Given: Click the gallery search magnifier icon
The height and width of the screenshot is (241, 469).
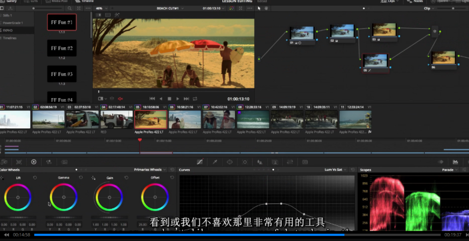Looking at the screenshot, I should (x=69, y=8).
